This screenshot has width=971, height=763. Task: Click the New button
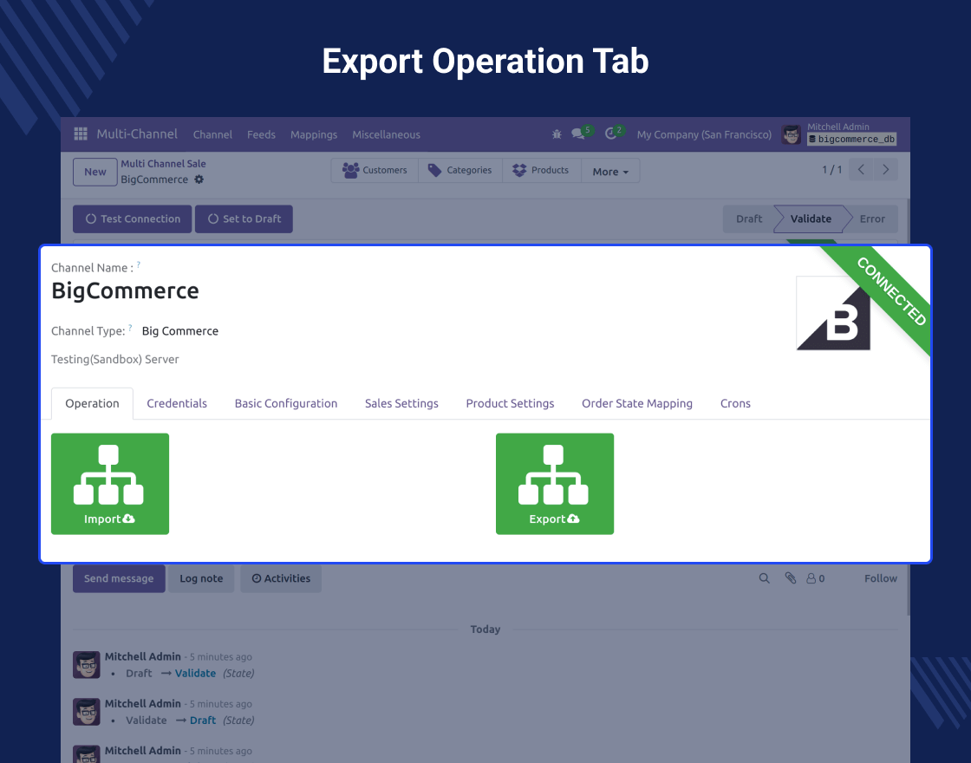pyautogui.click(x=95, y=172)
